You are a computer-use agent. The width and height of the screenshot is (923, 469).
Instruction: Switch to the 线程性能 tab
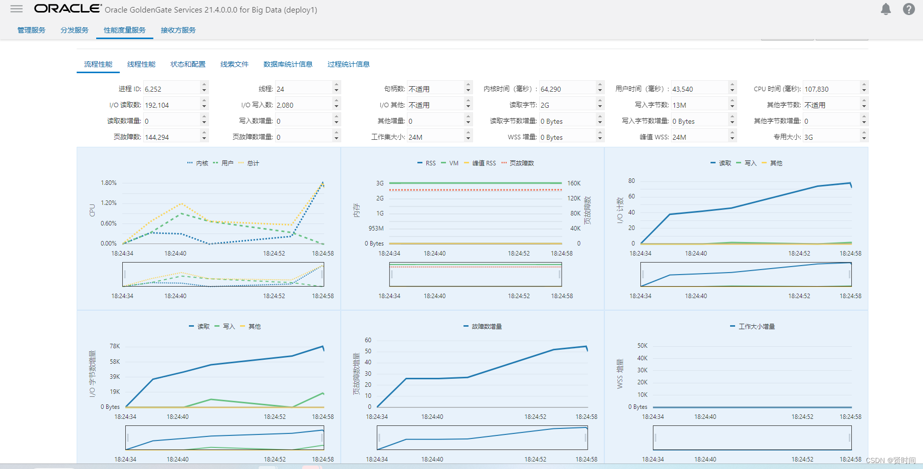141,64
